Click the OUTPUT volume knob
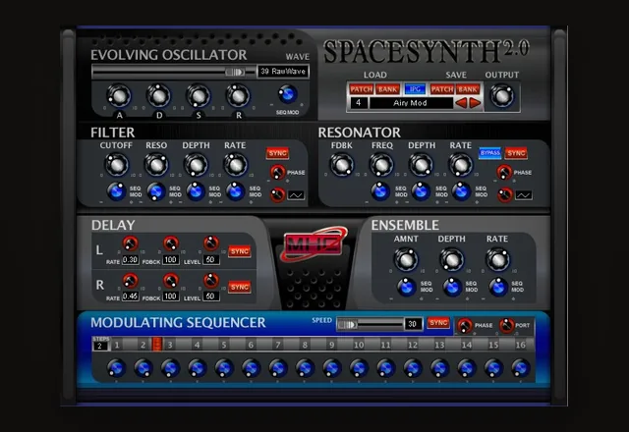 click(x=502, y=96)
